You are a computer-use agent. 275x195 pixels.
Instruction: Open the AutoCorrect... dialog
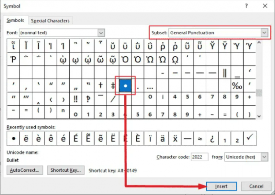(x=24, y=170)
